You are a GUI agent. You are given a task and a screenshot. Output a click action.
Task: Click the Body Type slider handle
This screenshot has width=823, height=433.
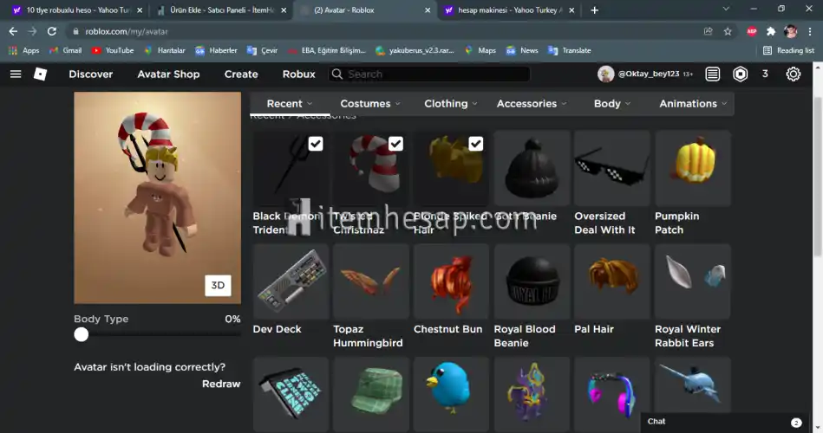[x=82, y=334]
